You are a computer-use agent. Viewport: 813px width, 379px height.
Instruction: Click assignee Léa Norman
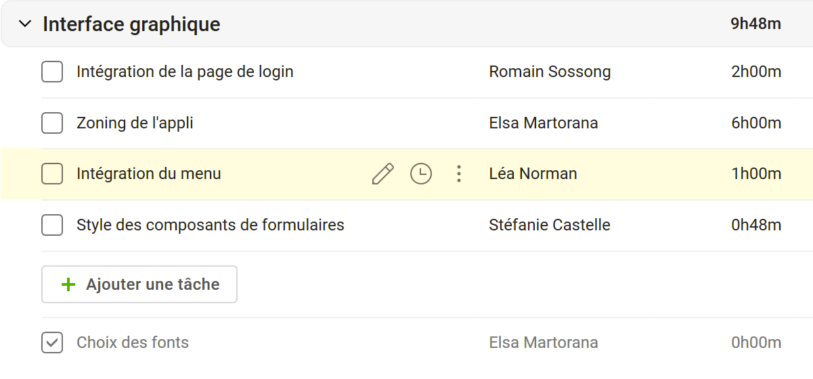[533, 174]
